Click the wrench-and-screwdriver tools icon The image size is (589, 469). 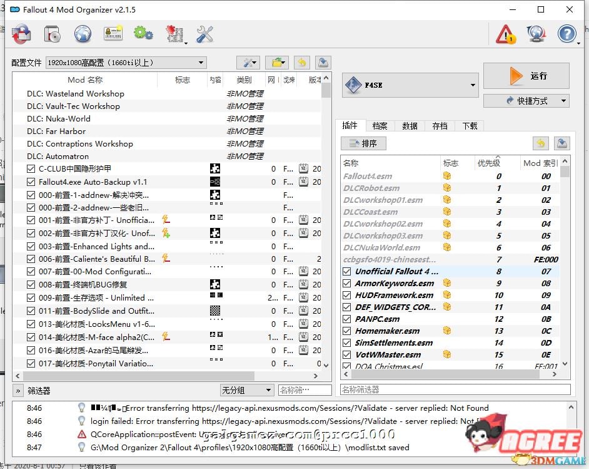point(204,34)
